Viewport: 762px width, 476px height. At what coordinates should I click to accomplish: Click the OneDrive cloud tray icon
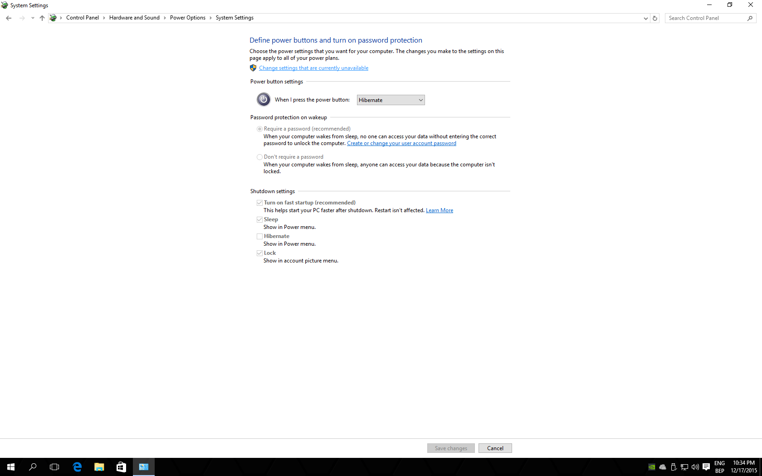click(663, 467)
